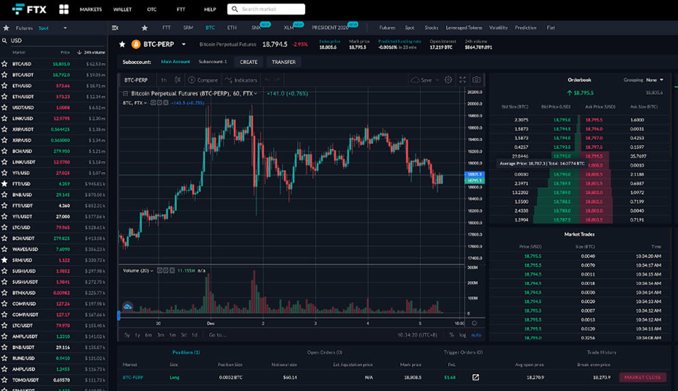The image size is (678, 391).
Task: Toggle favorite star for ETH/USD row
Action: pos(4,85)
